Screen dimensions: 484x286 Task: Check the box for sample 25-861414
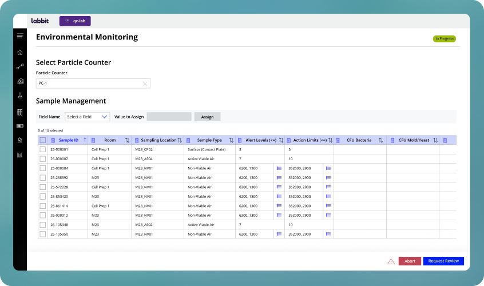pyautogui.click(x=42, y=206)
